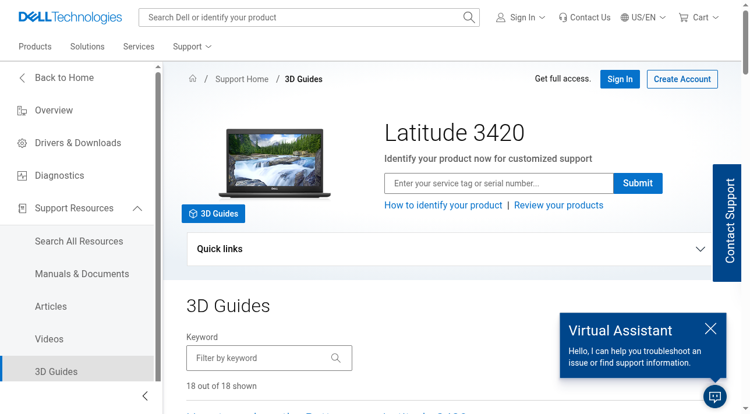Screen dimensions: 750x414
Task: Expand the Quick links section
Action: [x=701, y=249]
